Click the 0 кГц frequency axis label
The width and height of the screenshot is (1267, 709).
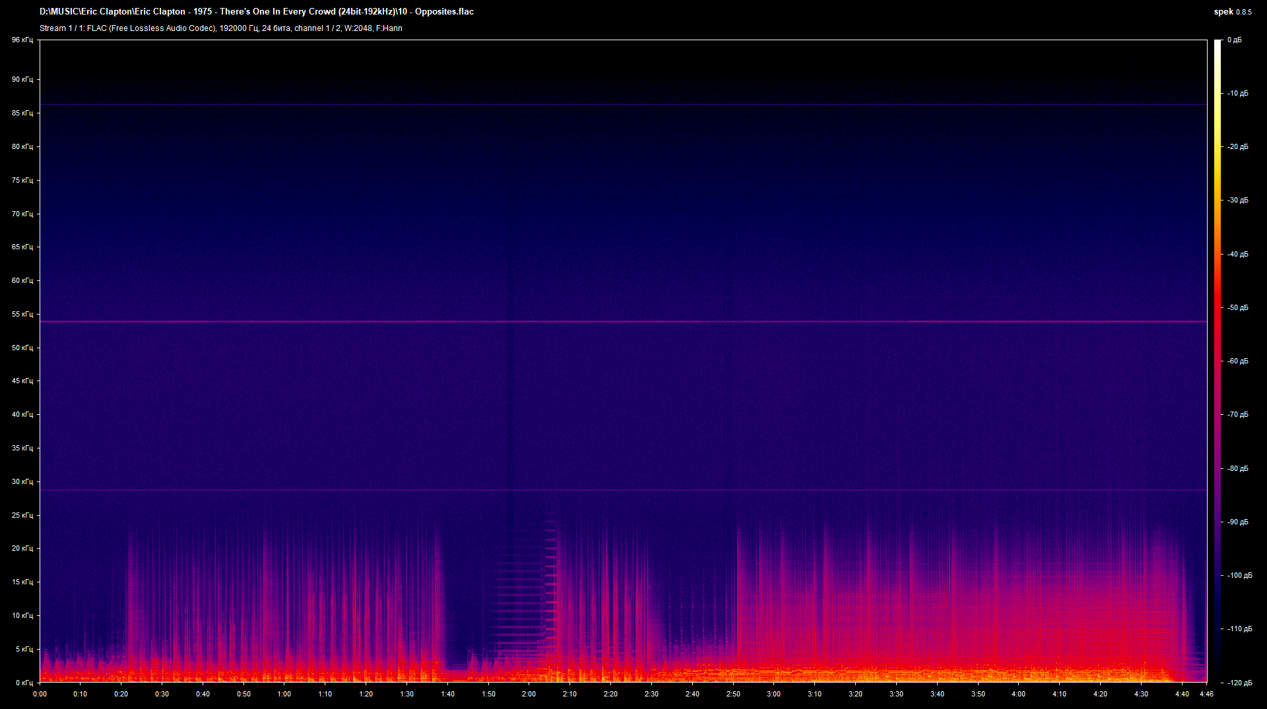[x=23, y=683]
